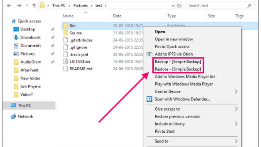Open the recent locations dropdown arrow
Screen dimensions: 261x147
[27, 6]
